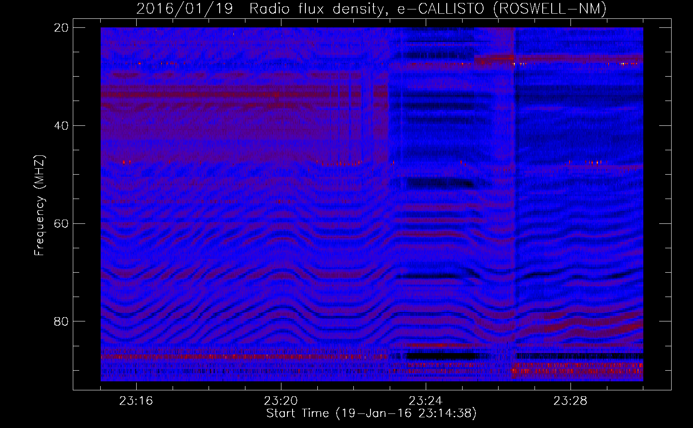Click the frequency tick label '60'
The image size is (693, 428).
[61, 223]
